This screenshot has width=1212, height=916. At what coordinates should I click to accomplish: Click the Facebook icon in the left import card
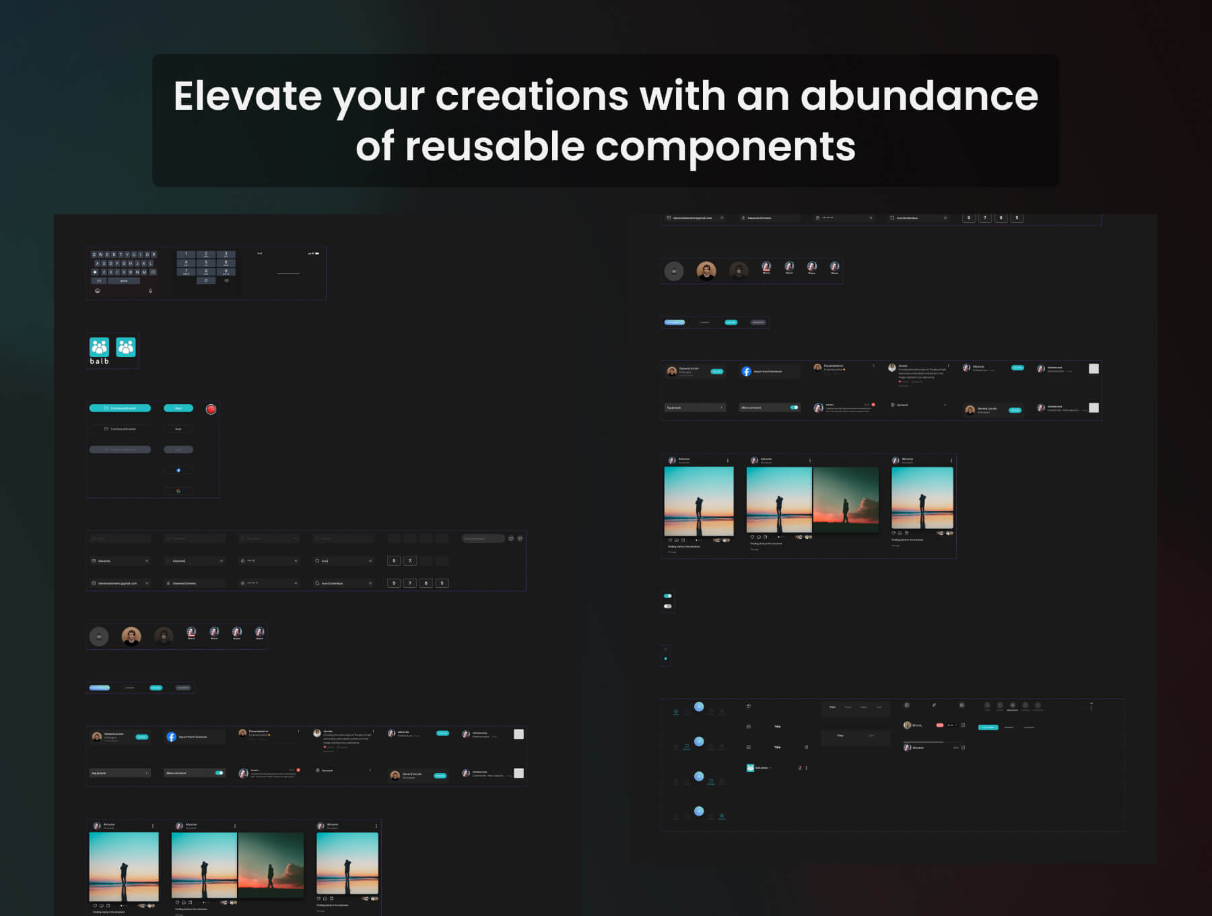tap(171, 737)
